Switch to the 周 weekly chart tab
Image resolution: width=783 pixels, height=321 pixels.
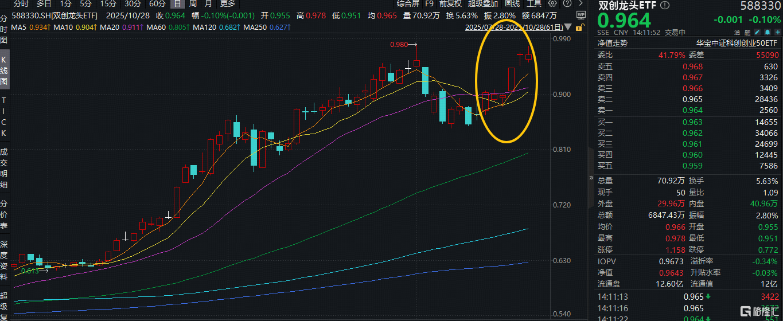[x=193, y=3]
